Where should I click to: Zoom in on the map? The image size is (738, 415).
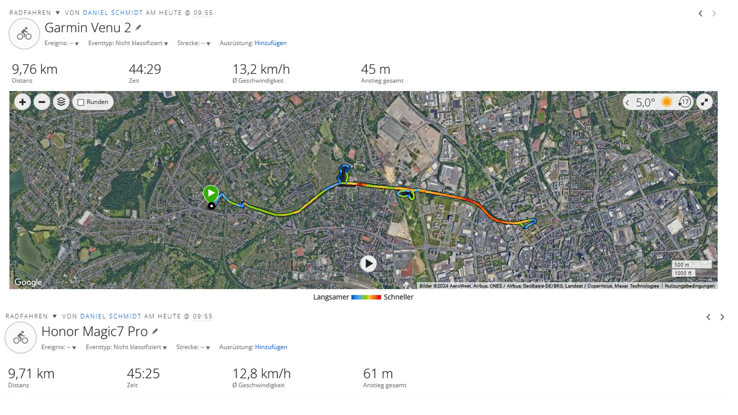[22, 102]
